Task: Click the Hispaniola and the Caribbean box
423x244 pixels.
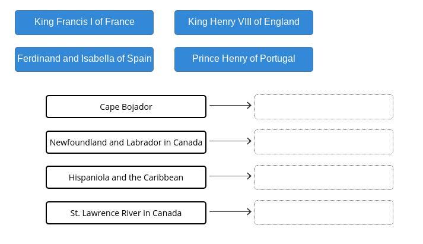Action: 126,178
